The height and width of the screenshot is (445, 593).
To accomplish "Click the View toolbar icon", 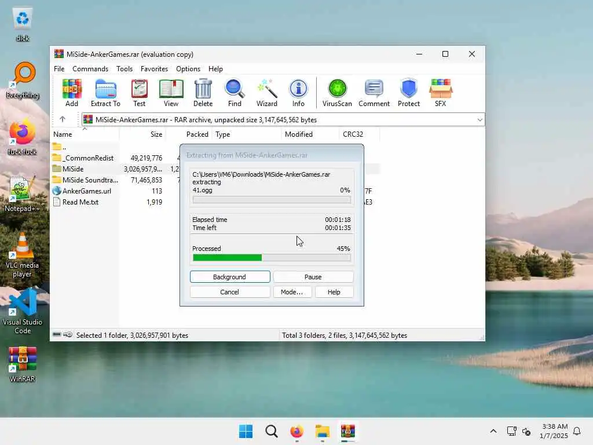I will pyautogui.click(x=171, y=93).
